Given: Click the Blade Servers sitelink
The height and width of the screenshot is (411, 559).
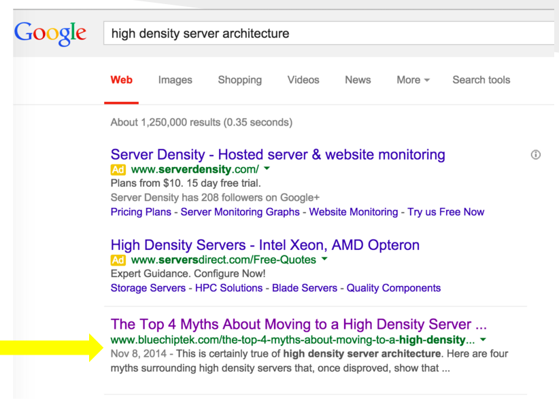Looking at the screenshot, I should point(305,288).
